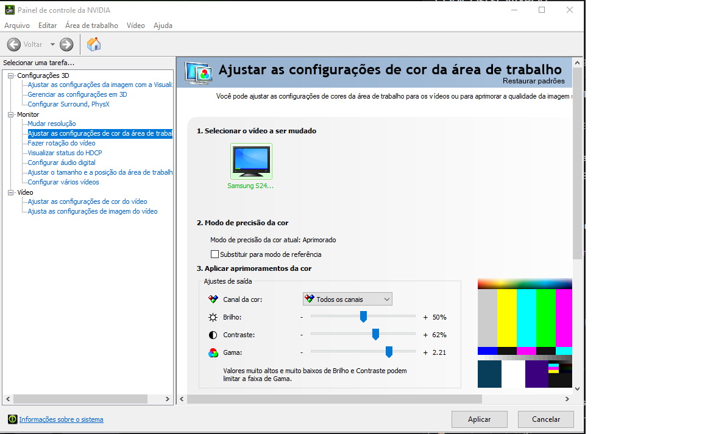702x434 pixels.
Task: Click the Contraste half-circle icon
Action: (213, 335)
